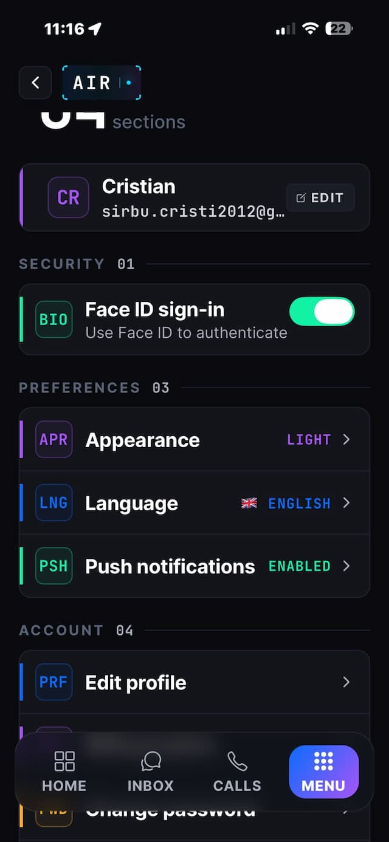Open Push notifications via its chevron
Screen dimensions: 389x842
pos(346,566)
